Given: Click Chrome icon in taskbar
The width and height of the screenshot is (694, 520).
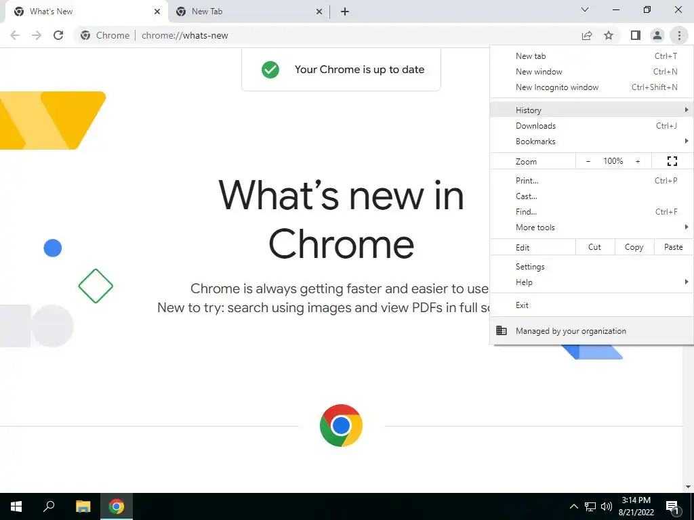Looking at the screenshot, I should click(117, 506).
